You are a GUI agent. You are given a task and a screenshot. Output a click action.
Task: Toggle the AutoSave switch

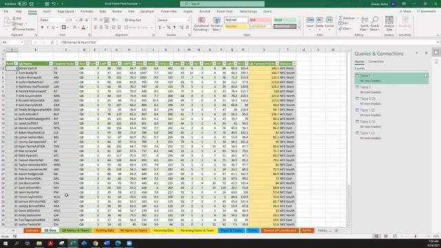(22, 4)
